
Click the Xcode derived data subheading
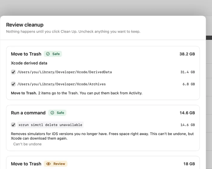pyautogui.click(x=29, y=63)
